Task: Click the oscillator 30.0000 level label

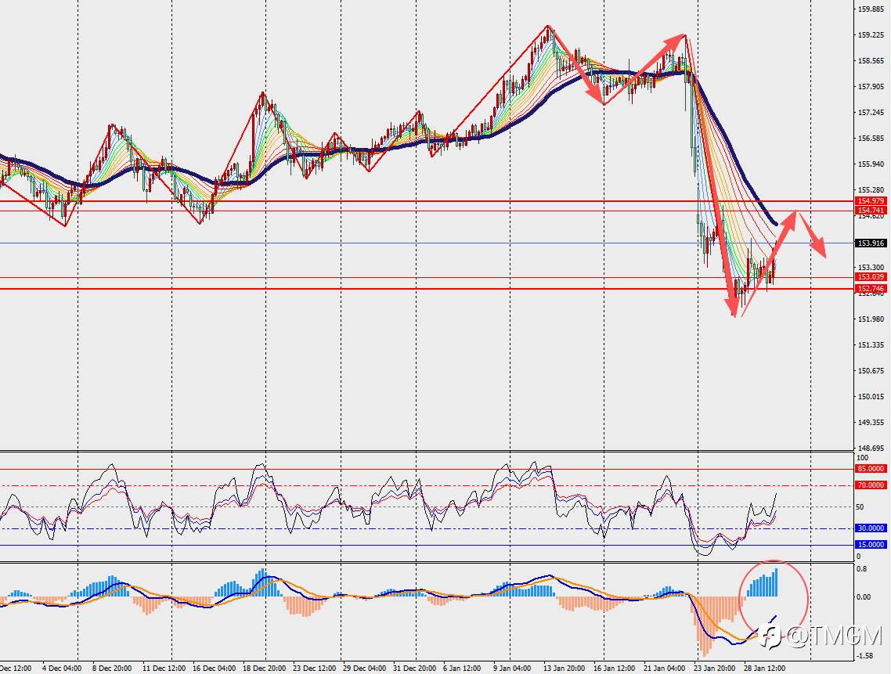Action: pyautogui.click(x=871, y=528)
